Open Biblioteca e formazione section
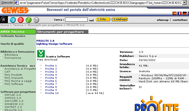The width and height of the screenshot is (189, 111). (18, 52)
